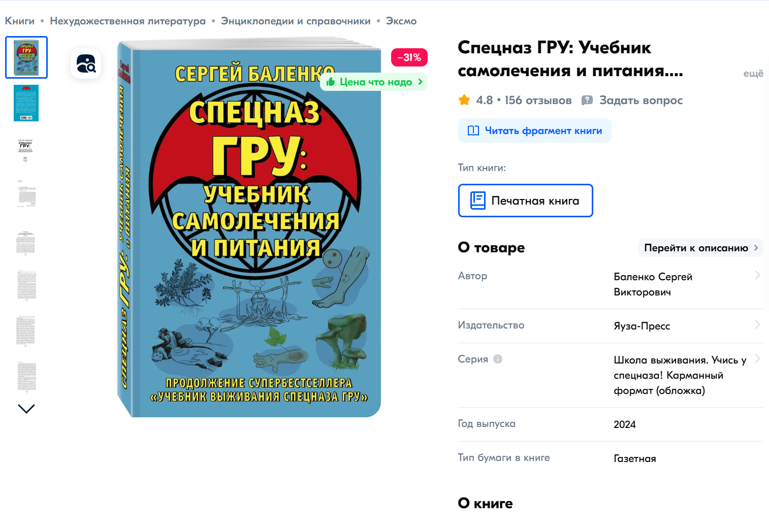Expand thumbnail list with the down chevron
The image size is (769, 531).
(x=26, y=408)
